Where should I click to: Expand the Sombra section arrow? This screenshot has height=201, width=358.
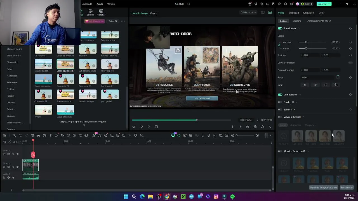[295, 109]
